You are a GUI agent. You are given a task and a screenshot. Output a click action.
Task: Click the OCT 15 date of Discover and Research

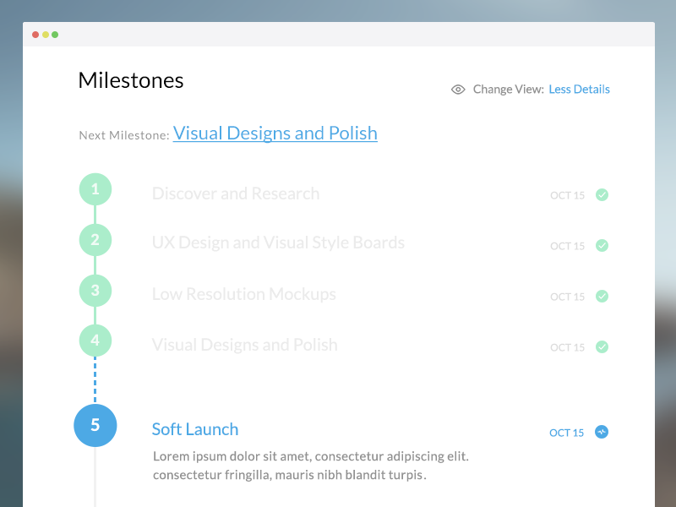click(x=567, y=195)
